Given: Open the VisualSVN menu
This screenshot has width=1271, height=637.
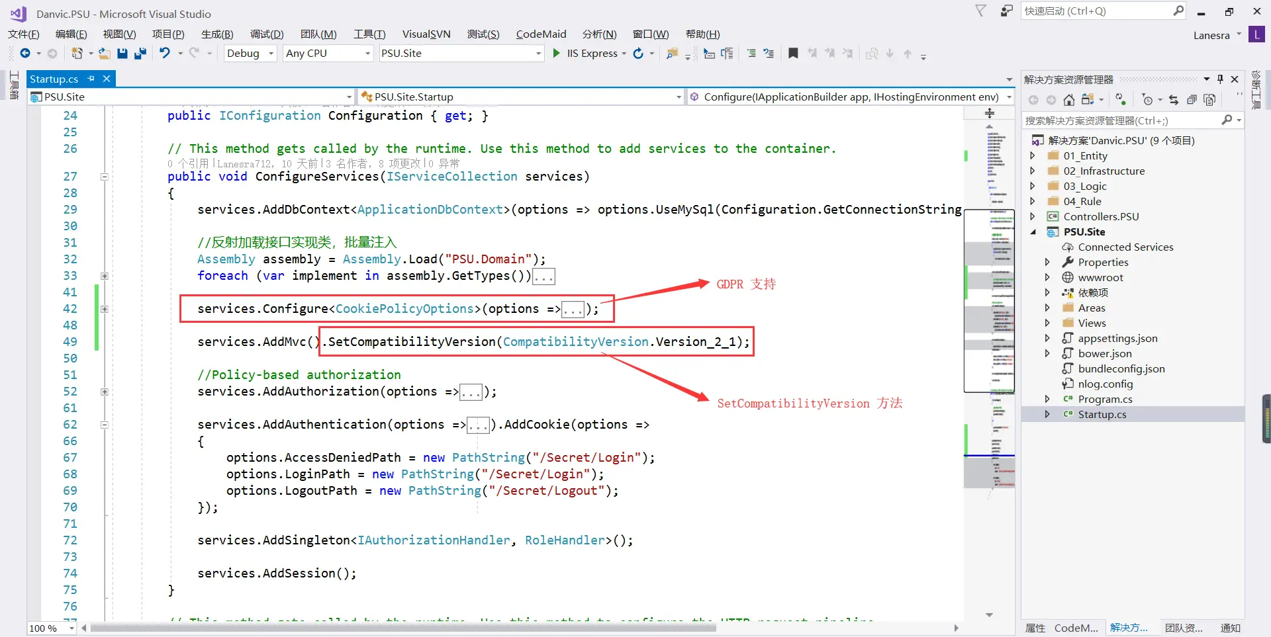Looking at the screenshot, I should point(427,34).
